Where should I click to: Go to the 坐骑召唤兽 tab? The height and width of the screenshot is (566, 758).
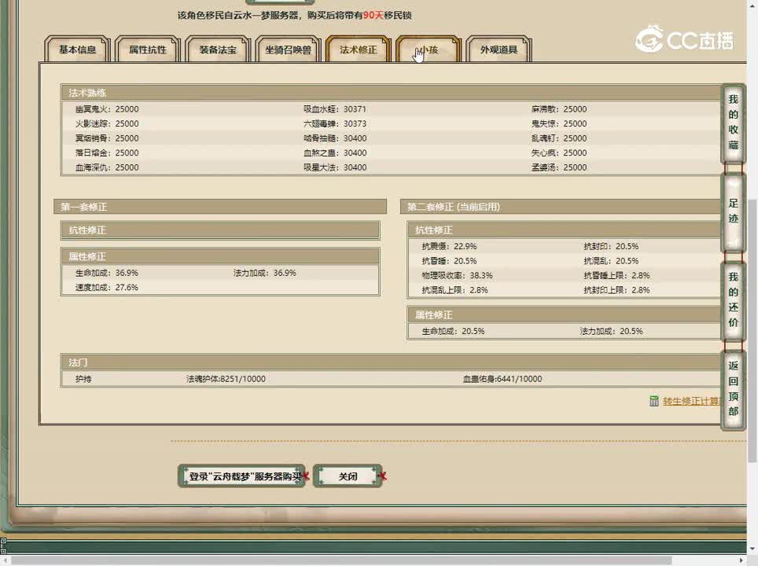pyautogui.click(x=288, y=50)
